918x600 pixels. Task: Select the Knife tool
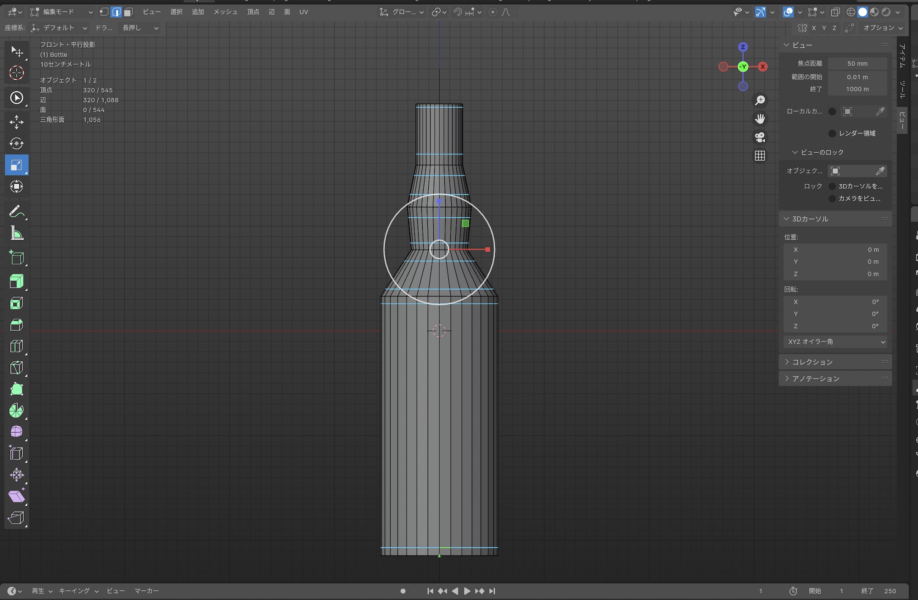pos(17,368)
